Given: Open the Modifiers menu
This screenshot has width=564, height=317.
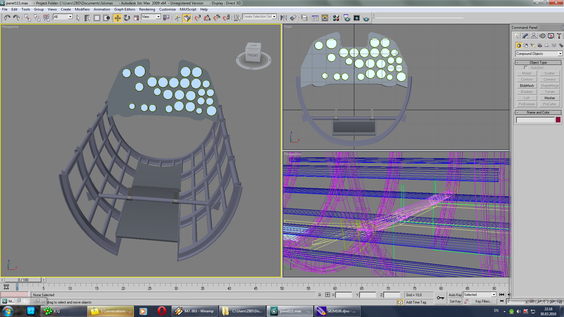Looking at the screenshot, I should (82, 9).
